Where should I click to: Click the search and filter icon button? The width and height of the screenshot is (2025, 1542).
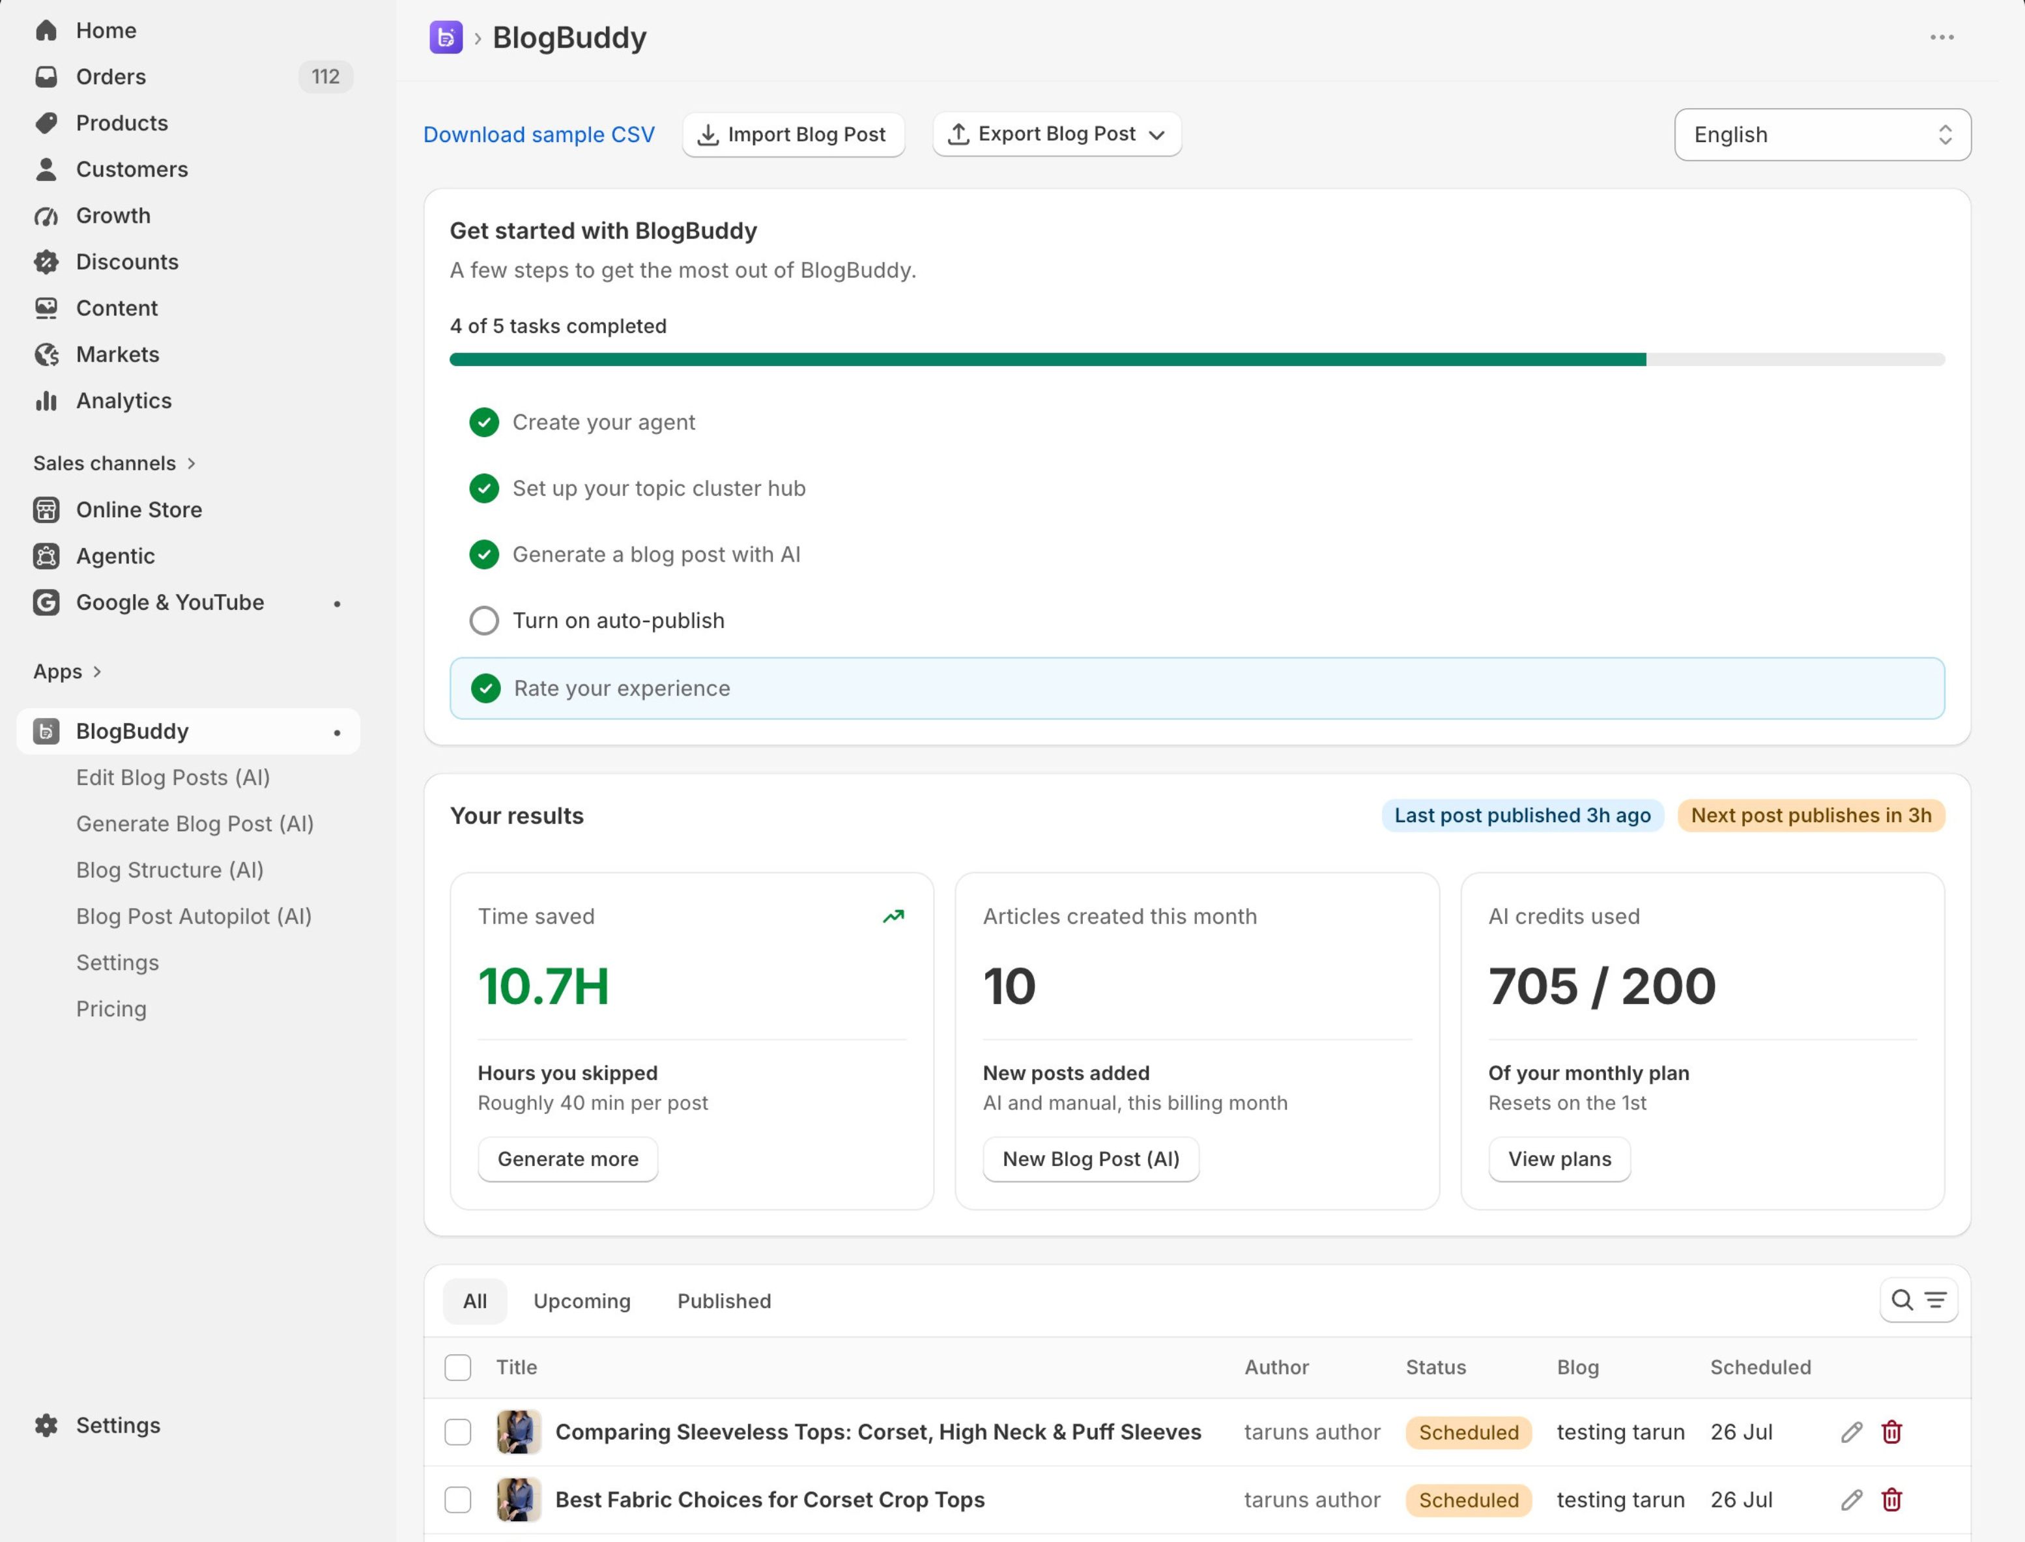(x=1919, y=1300)
